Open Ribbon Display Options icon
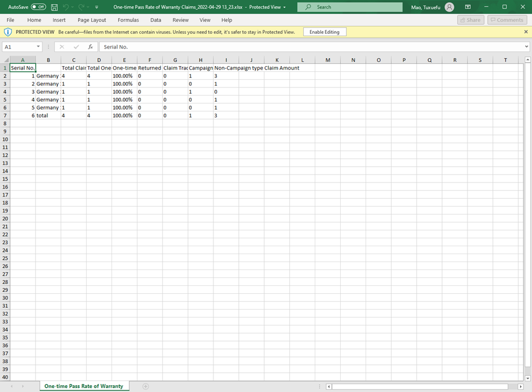The image size is (532, 392). point(468,7)
